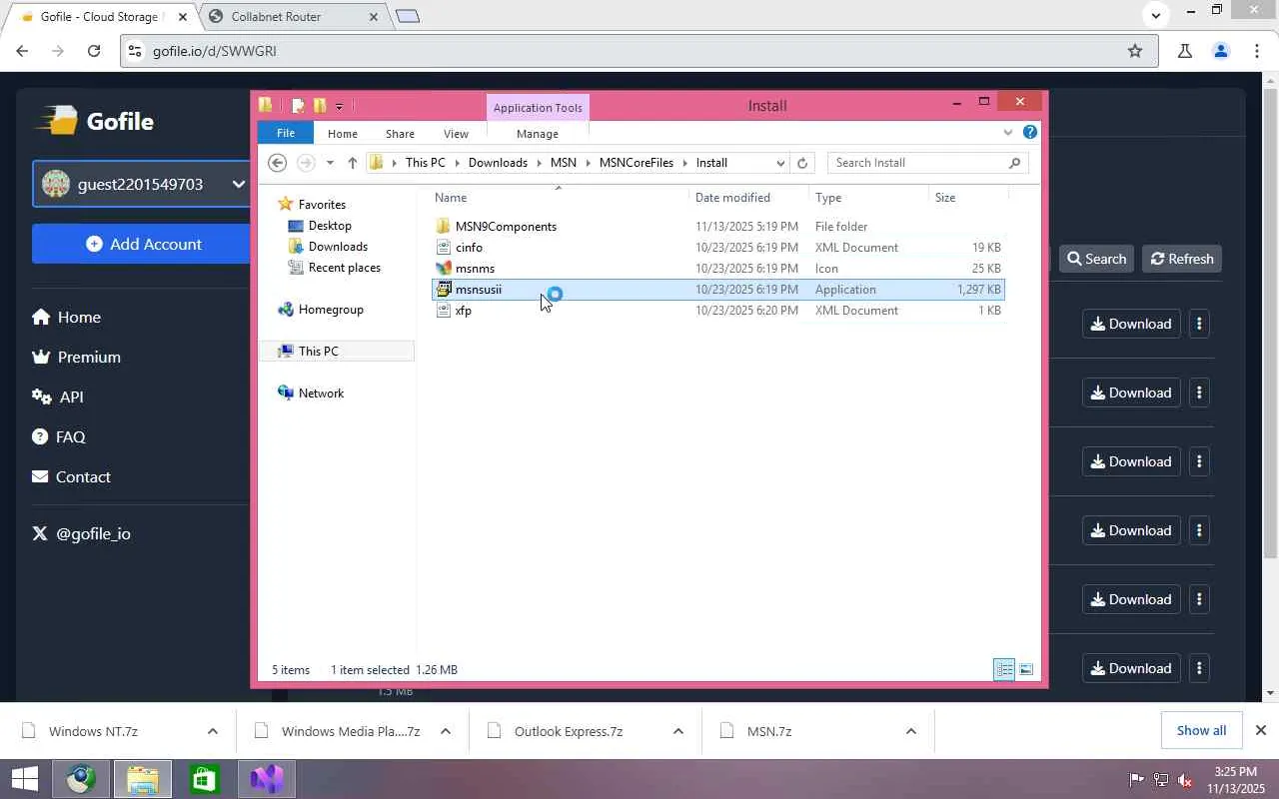Sort files by the Size column header

click(x=968, y=198)
